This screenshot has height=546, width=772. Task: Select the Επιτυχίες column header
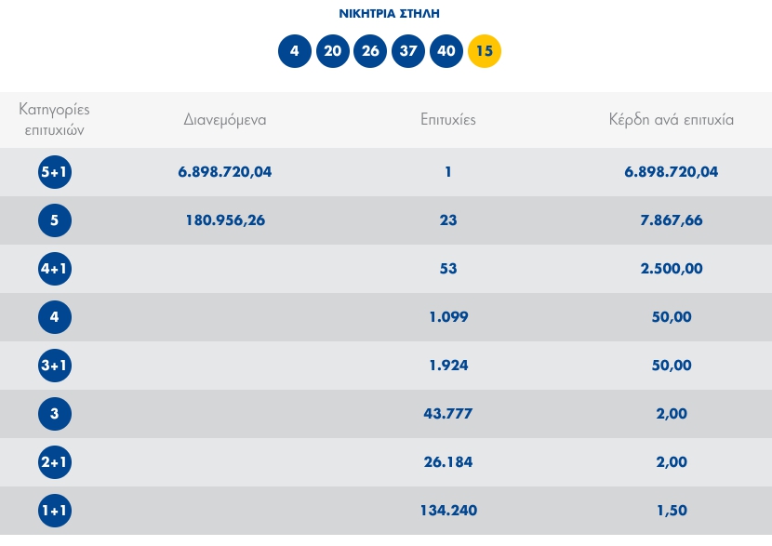coord(448,120)
